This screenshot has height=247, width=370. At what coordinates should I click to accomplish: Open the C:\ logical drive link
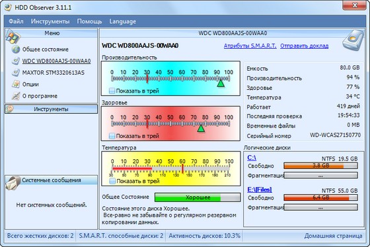pos(252,158)
